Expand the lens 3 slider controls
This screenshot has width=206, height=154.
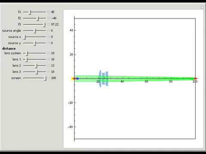(x=48, y=72)
